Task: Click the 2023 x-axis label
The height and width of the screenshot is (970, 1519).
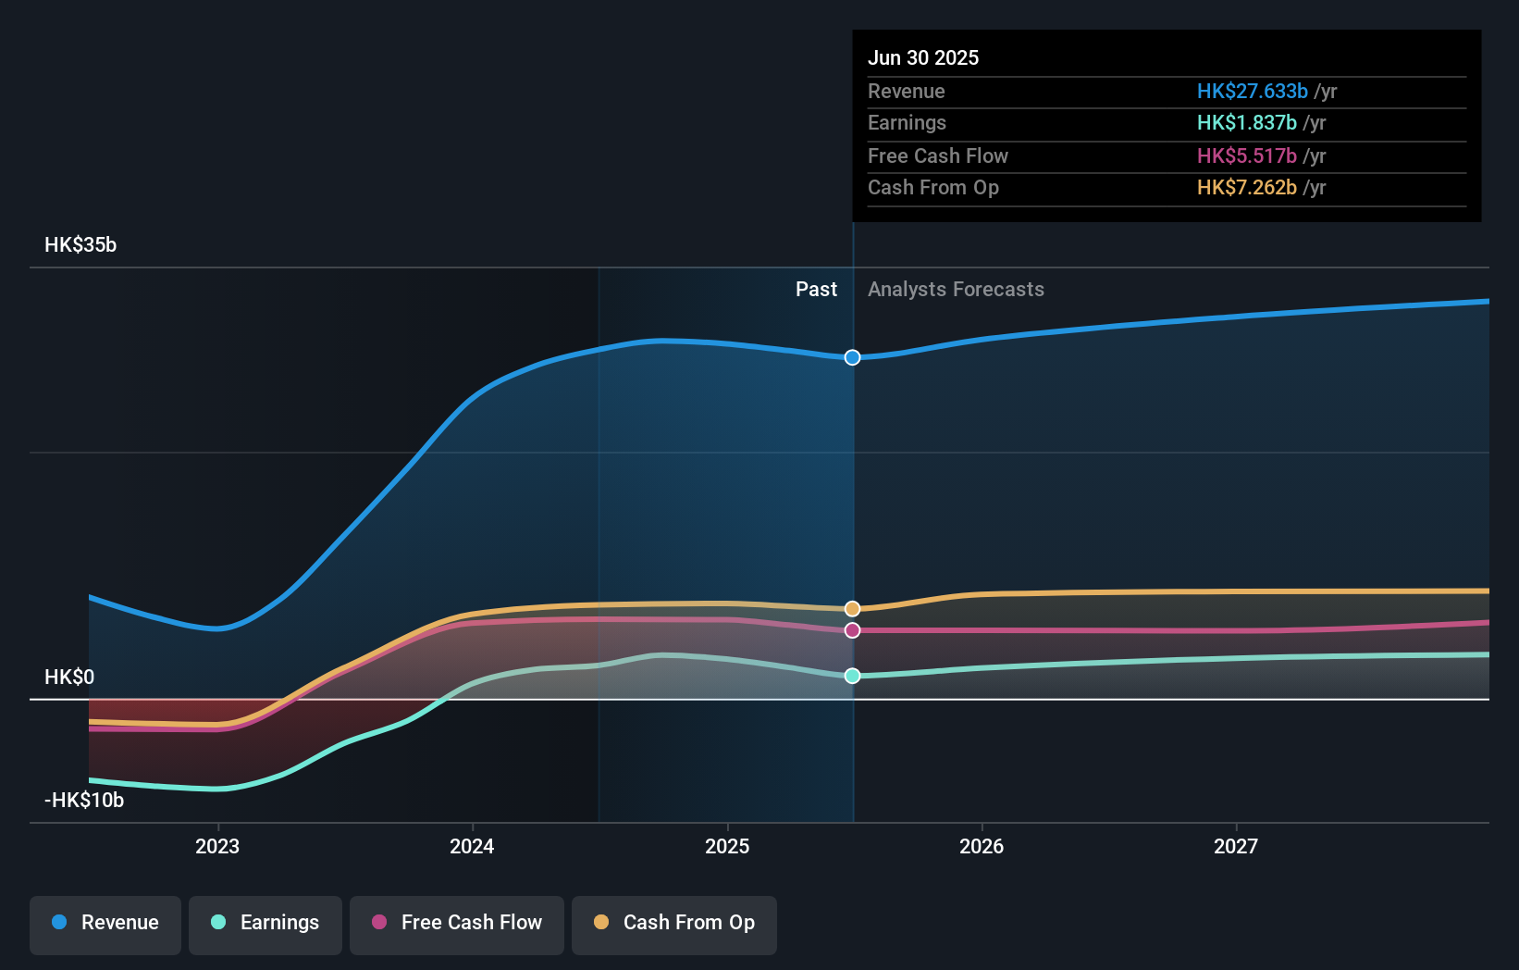Action: pos(217,846)
